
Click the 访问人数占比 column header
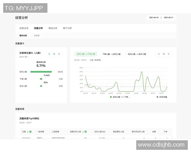(x=100, y=132)
